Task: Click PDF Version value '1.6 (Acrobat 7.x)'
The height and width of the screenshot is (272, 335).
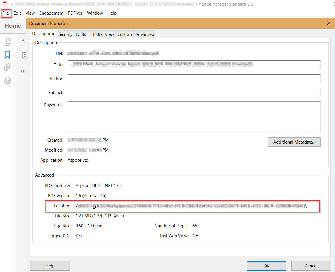Action: tap(91, 196)
